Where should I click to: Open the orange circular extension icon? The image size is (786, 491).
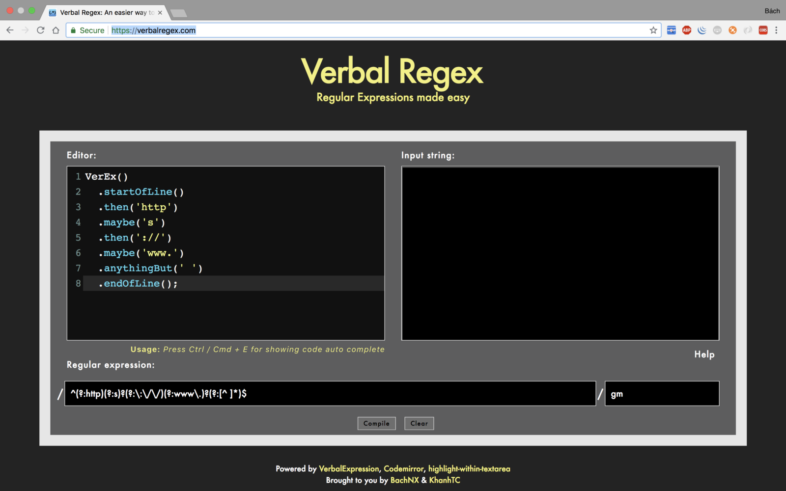coord(732,30)
